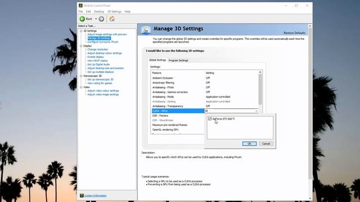The width and height of the screenshot is (360, 202).
Task: Click the System Information icon
Action: (82, 195)
